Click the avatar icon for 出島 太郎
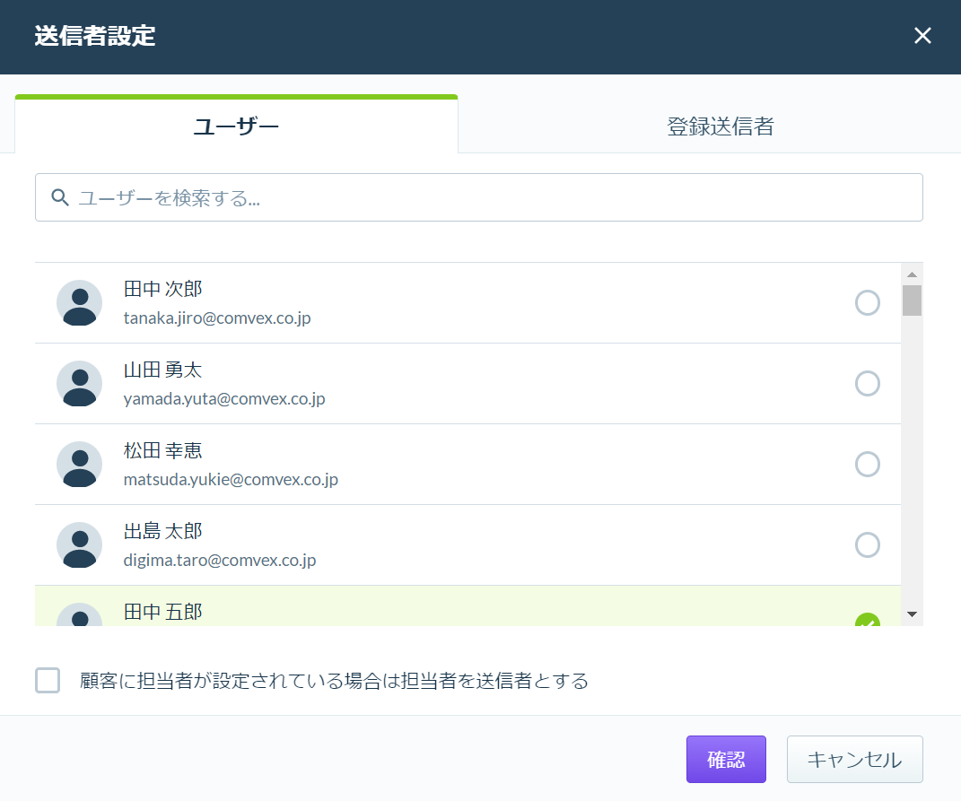This screenshot has height=801, width=961. click(x=80, y=545)
